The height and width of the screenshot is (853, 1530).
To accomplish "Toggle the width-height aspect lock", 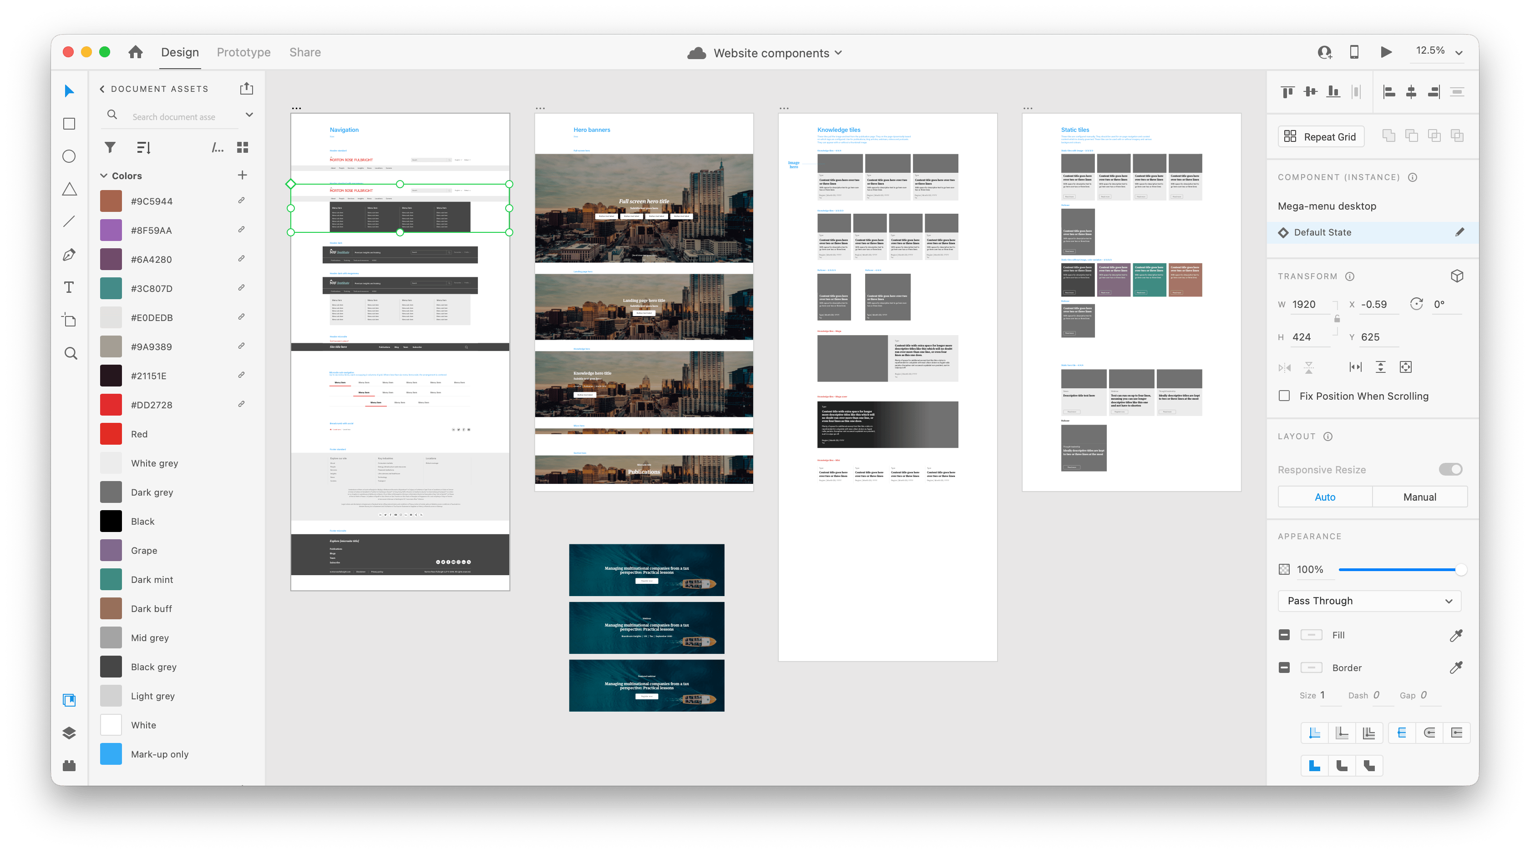I will (1337, 319).
